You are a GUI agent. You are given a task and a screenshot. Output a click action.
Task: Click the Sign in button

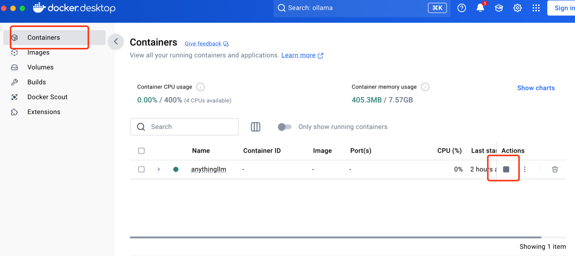[562, 8]
